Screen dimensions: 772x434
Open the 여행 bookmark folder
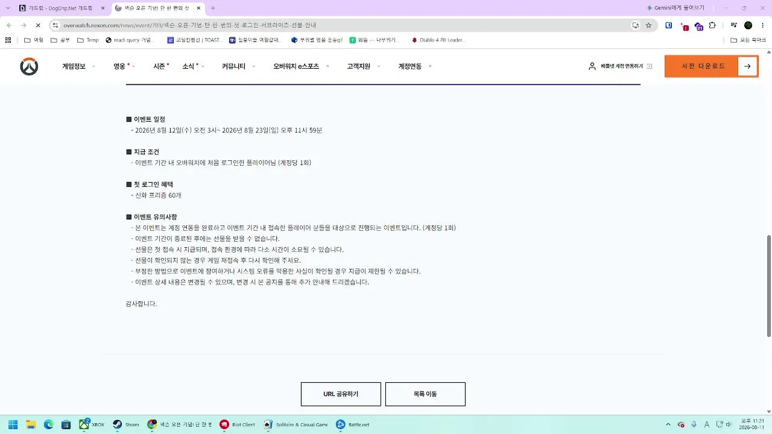pyautogui.click(x=34, y=40)
